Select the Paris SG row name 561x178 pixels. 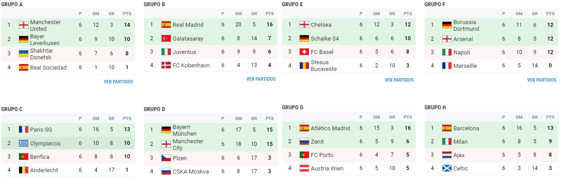click(41, 130)
